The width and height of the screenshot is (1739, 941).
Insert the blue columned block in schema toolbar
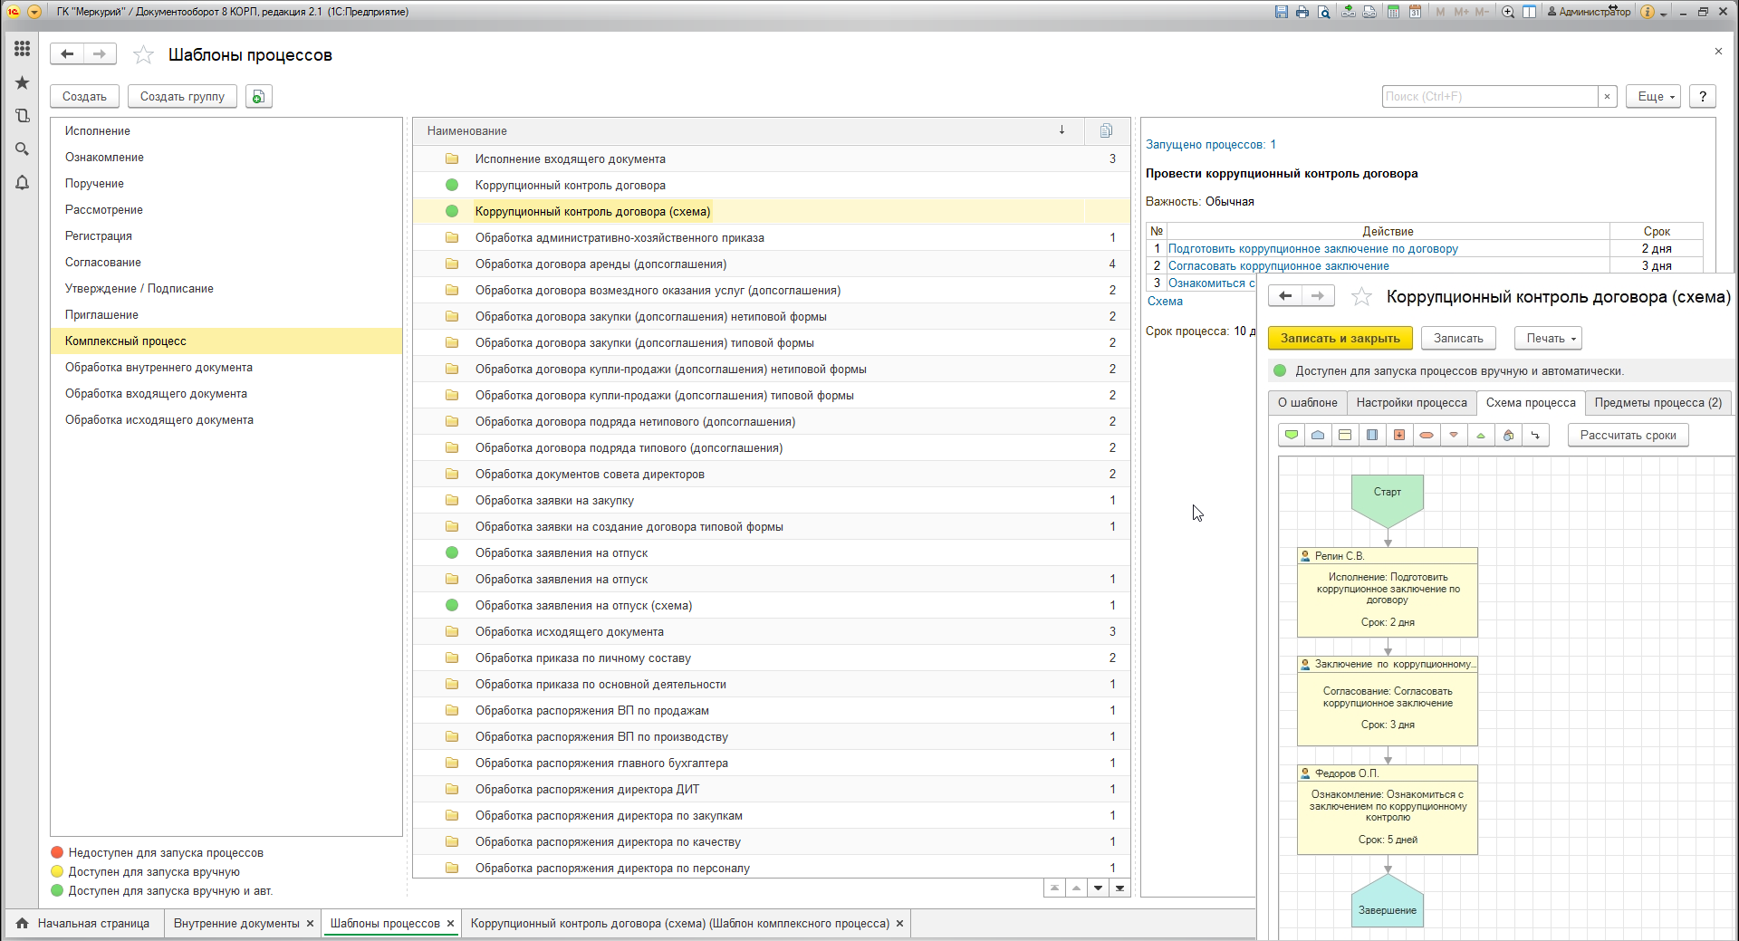pos(1372,436)
